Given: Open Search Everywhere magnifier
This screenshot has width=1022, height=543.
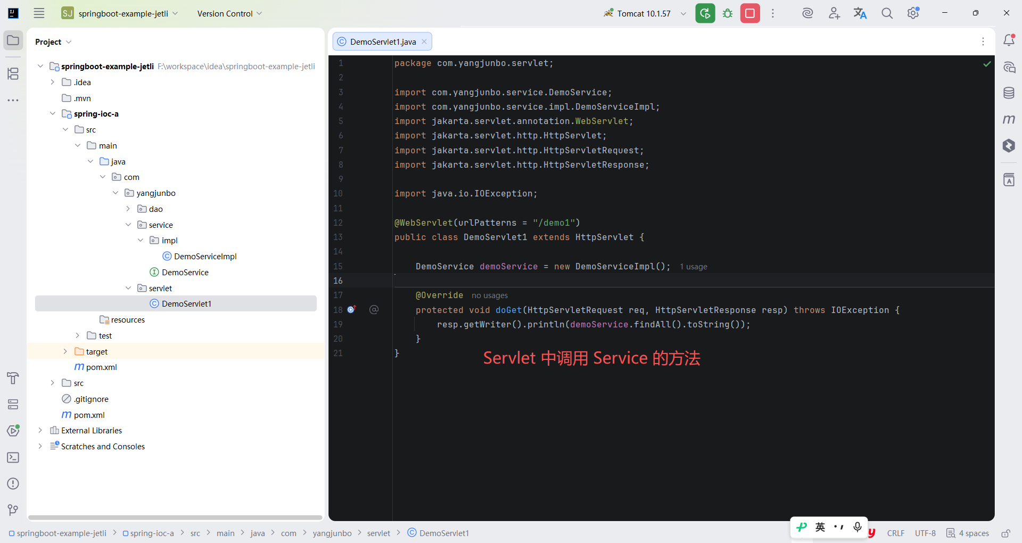Looking at the screenshot, I should [x=887, y=13].
